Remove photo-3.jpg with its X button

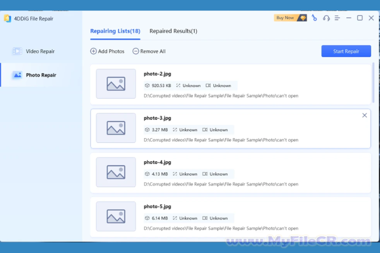click(x=365, y=115)
